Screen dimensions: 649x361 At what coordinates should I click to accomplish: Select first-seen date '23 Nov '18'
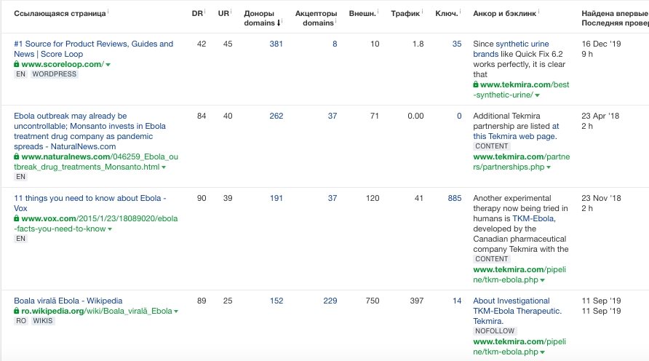click(601, 198)
